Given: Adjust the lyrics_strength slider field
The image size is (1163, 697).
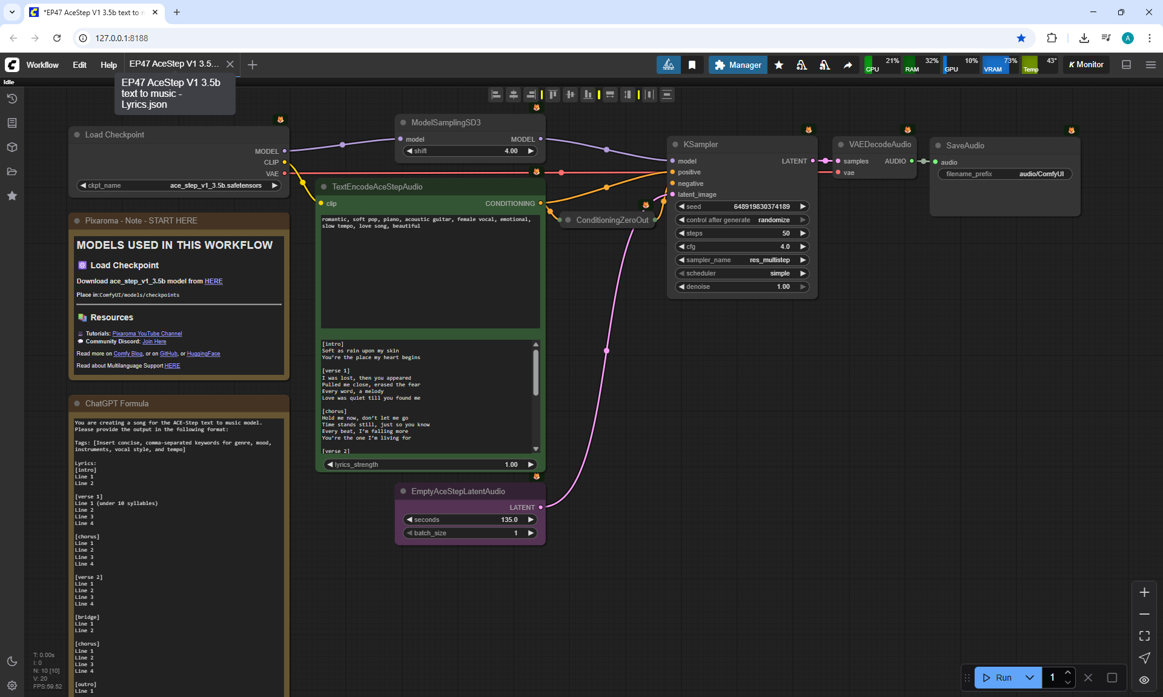Looking at the screenshot, I should coord(430,464).
